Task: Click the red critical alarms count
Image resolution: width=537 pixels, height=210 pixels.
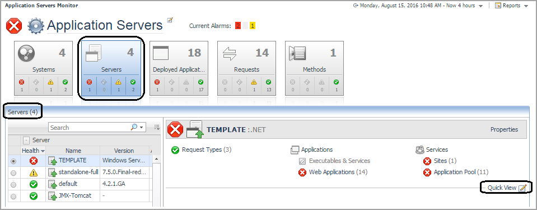Action: pos(238,26)
